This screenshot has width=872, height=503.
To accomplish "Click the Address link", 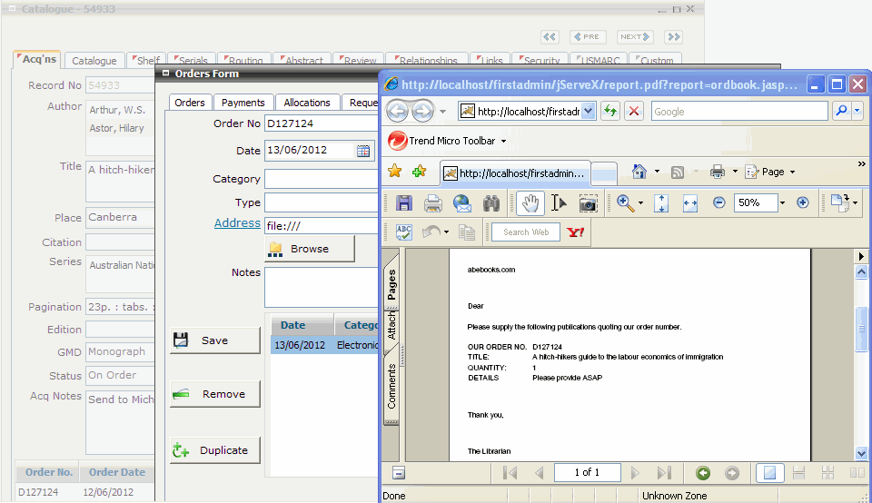I will (237, 223).
